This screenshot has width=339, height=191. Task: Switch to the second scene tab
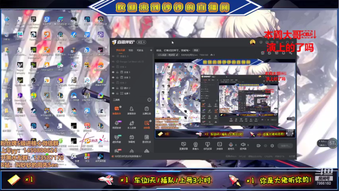click(x=131, y=50)
